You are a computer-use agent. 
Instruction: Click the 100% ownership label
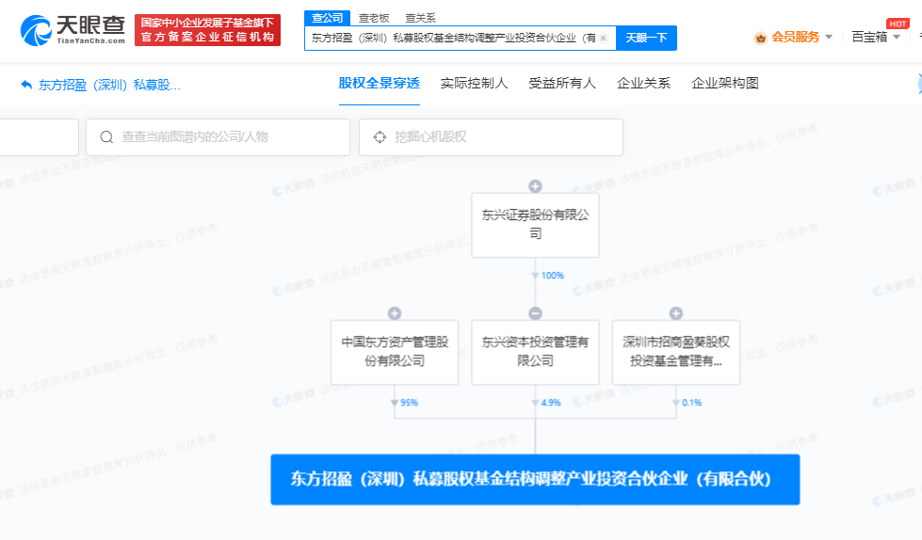tap(552, 276)
